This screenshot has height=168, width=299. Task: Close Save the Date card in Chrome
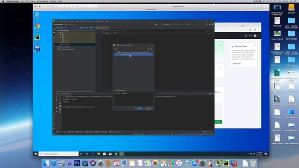click(x=255, y=45)
